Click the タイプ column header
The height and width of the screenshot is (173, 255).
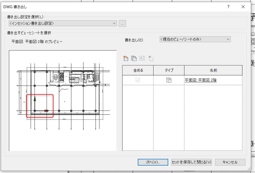pyautogui.click(x=169, y=70)
